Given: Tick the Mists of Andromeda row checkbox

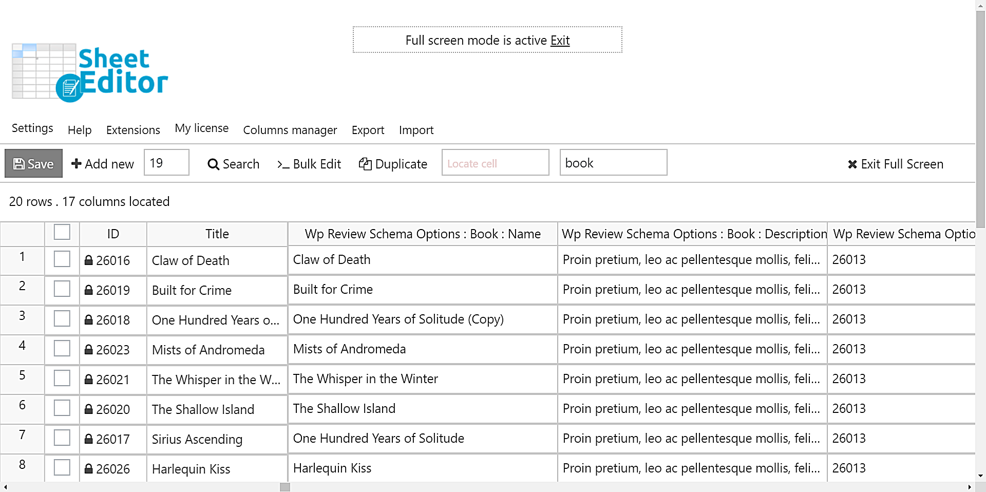Looking at the screenshot, I should (62, 348).
